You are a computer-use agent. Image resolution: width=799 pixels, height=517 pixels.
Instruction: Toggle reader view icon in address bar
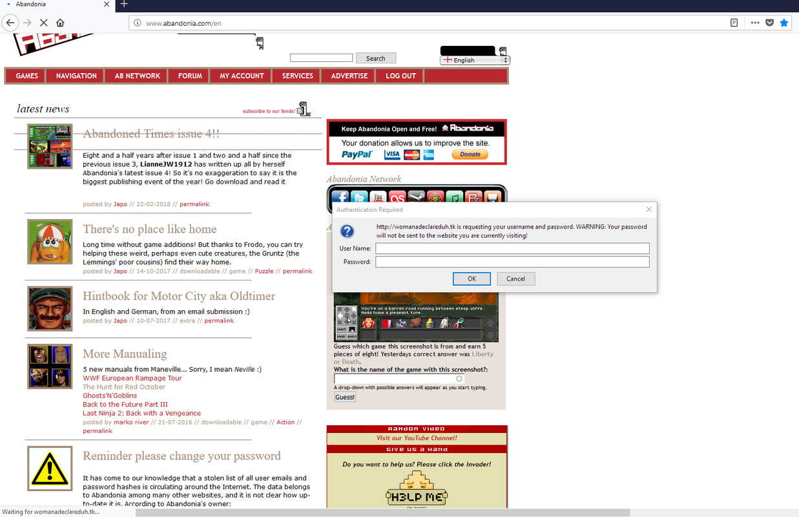(734, 23)
